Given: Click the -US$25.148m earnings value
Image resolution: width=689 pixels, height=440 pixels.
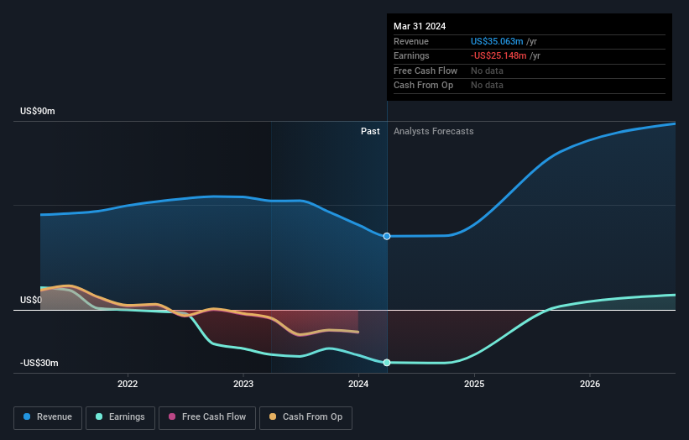Looking at the screenshot, I should point(498,55).
